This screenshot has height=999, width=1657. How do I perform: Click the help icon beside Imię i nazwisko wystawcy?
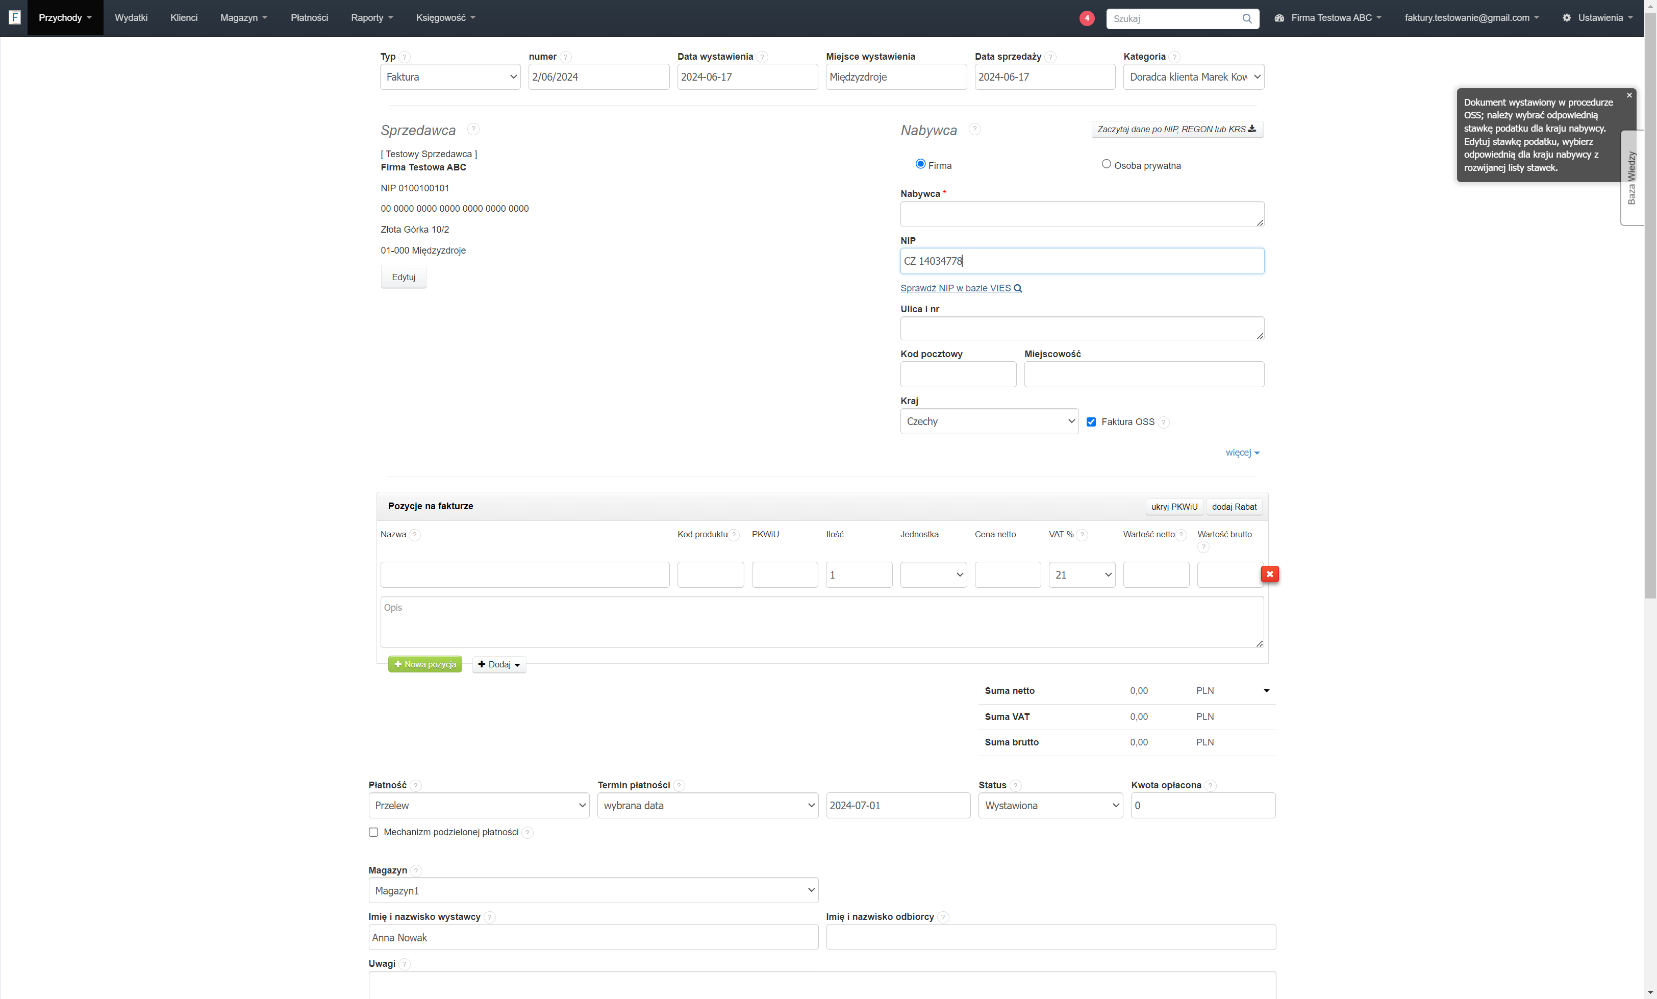(x=490, y=917)
